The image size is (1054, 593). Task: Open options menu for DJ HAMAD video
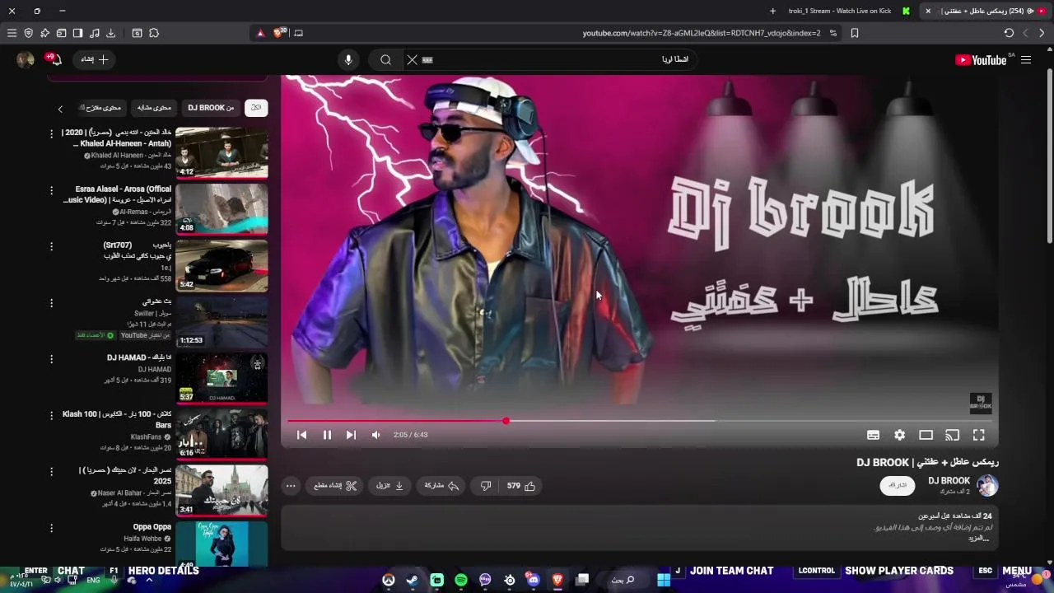pos(51,359)
